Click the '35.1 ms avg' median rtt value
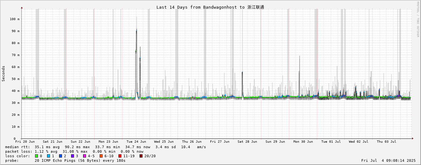This screenshot has height=165, width=421. 47,147
